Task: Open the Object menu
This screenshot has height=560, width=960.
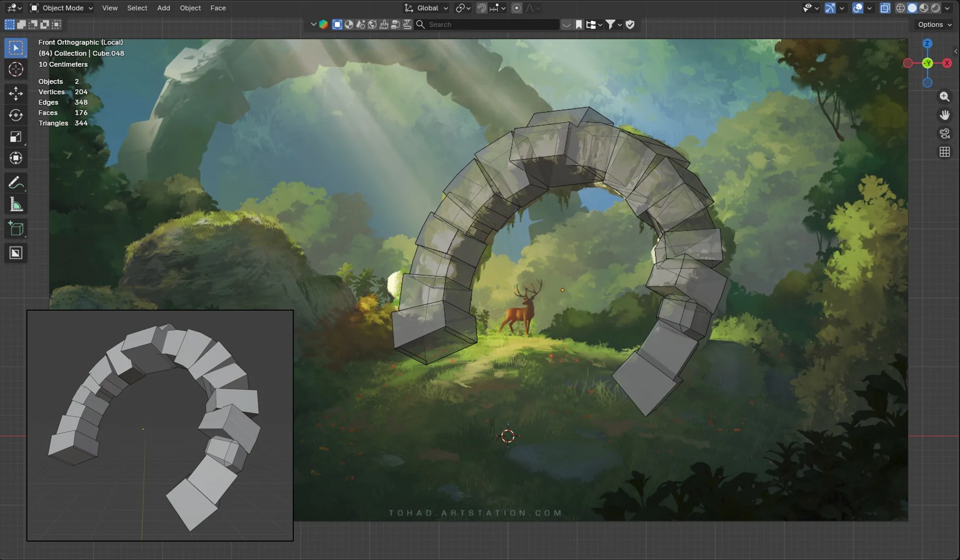Action: (190, 8)
